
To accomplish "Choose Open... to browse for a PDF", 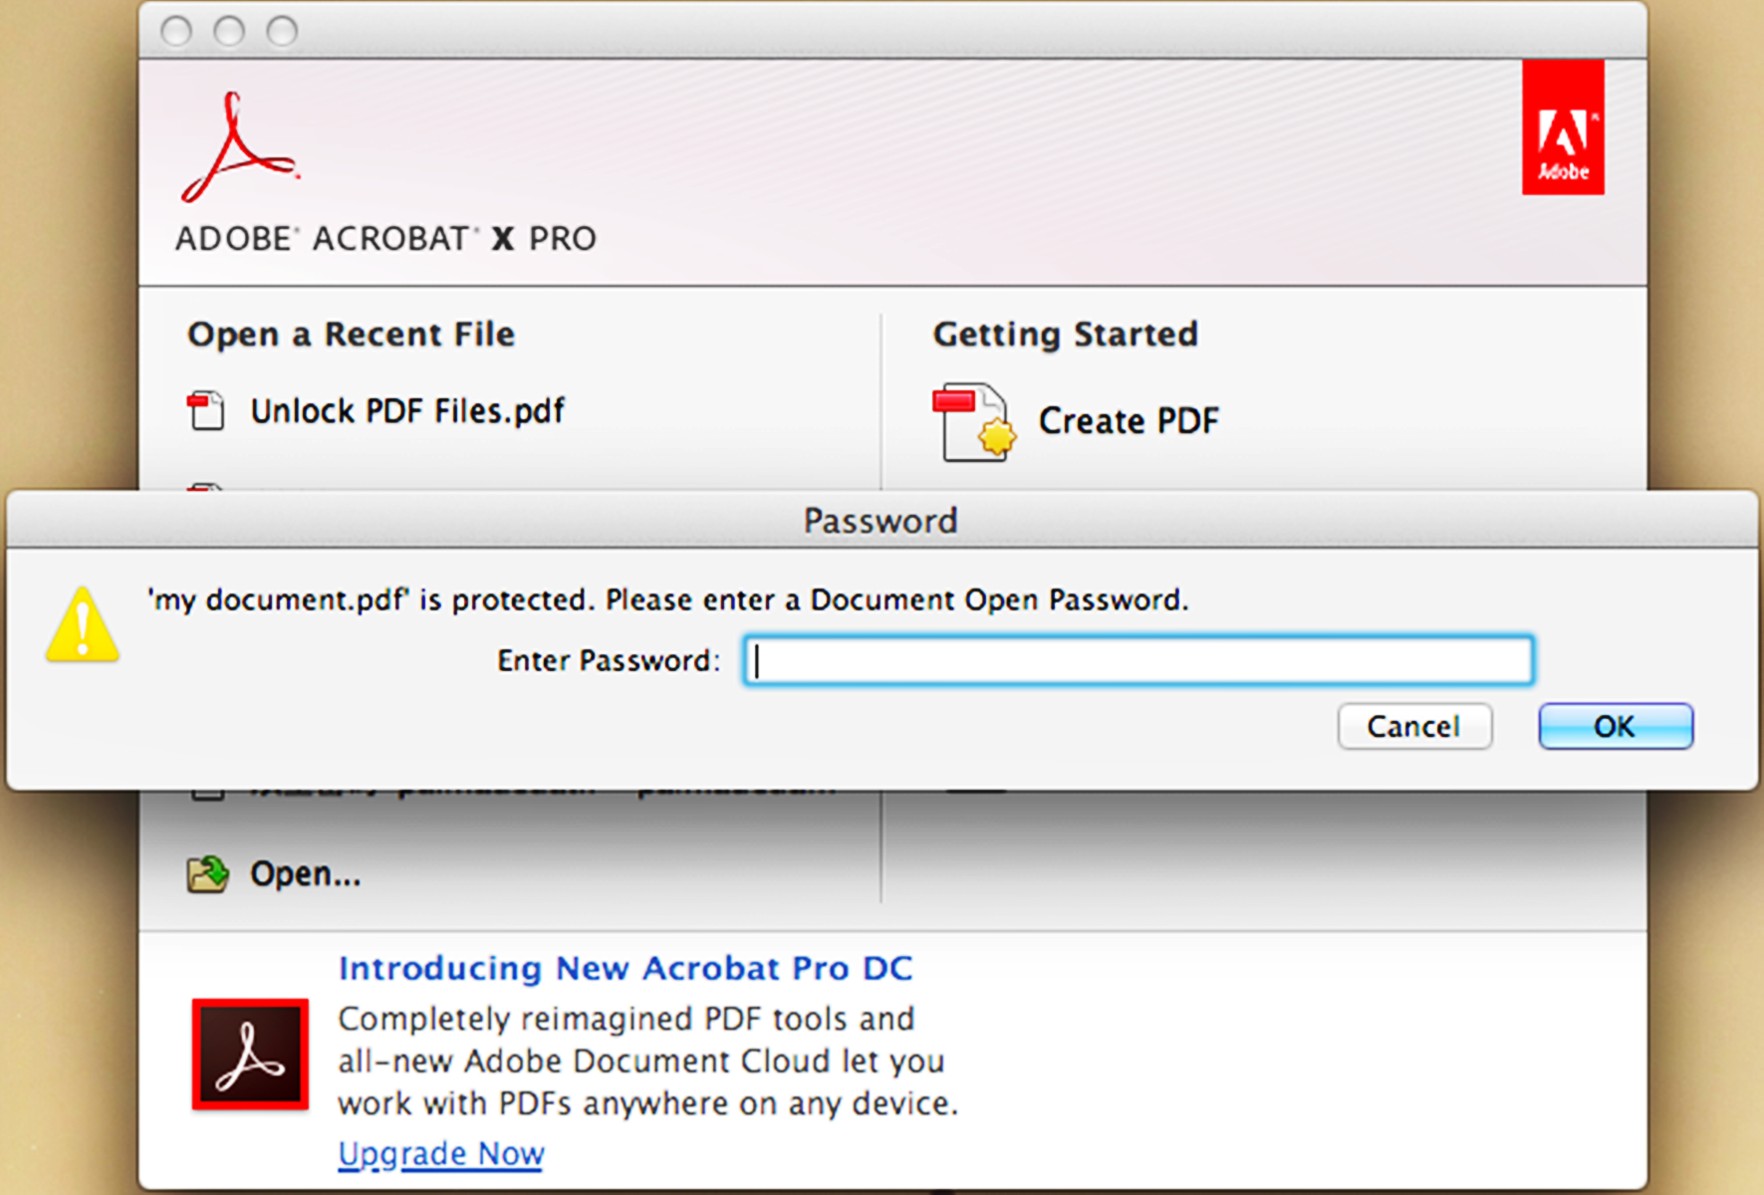I will (x=304, y=873).
